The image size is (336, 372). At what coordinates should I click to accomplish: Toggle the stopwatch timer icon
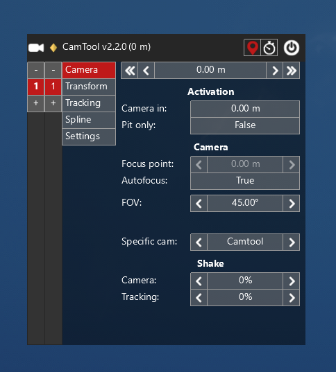(x=269, y=48)
